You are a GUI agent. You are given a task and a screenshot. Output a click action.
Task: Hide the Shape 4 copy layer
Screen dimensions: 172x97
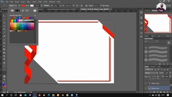point(146,88)
